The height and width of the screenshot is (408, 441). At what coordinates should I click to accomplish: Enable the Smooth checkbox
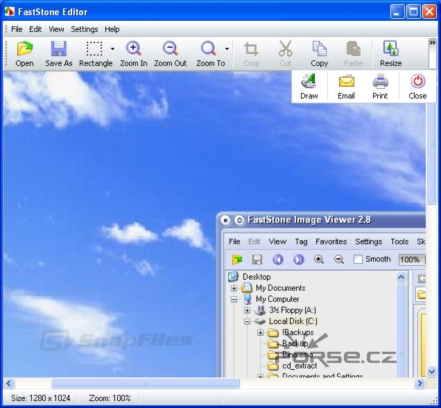pos(358,259)
